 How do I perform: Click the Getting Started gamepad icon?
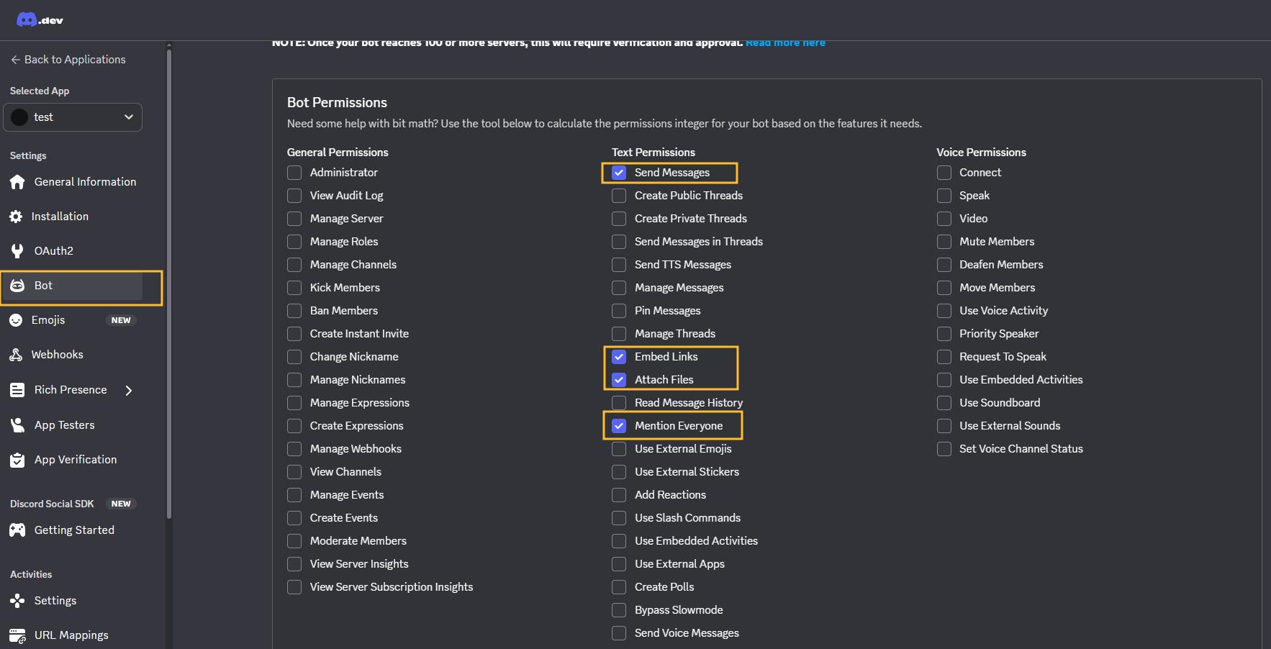pos(17,530)
